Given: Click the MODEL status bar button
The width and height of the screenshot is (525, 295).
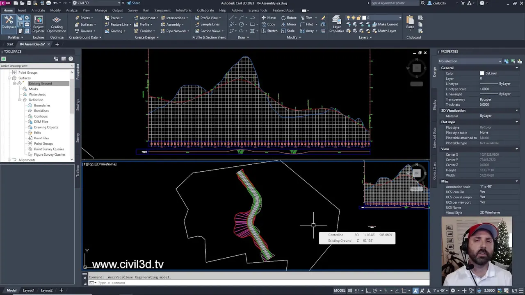Looking at the screenshot, I should 339,290.
